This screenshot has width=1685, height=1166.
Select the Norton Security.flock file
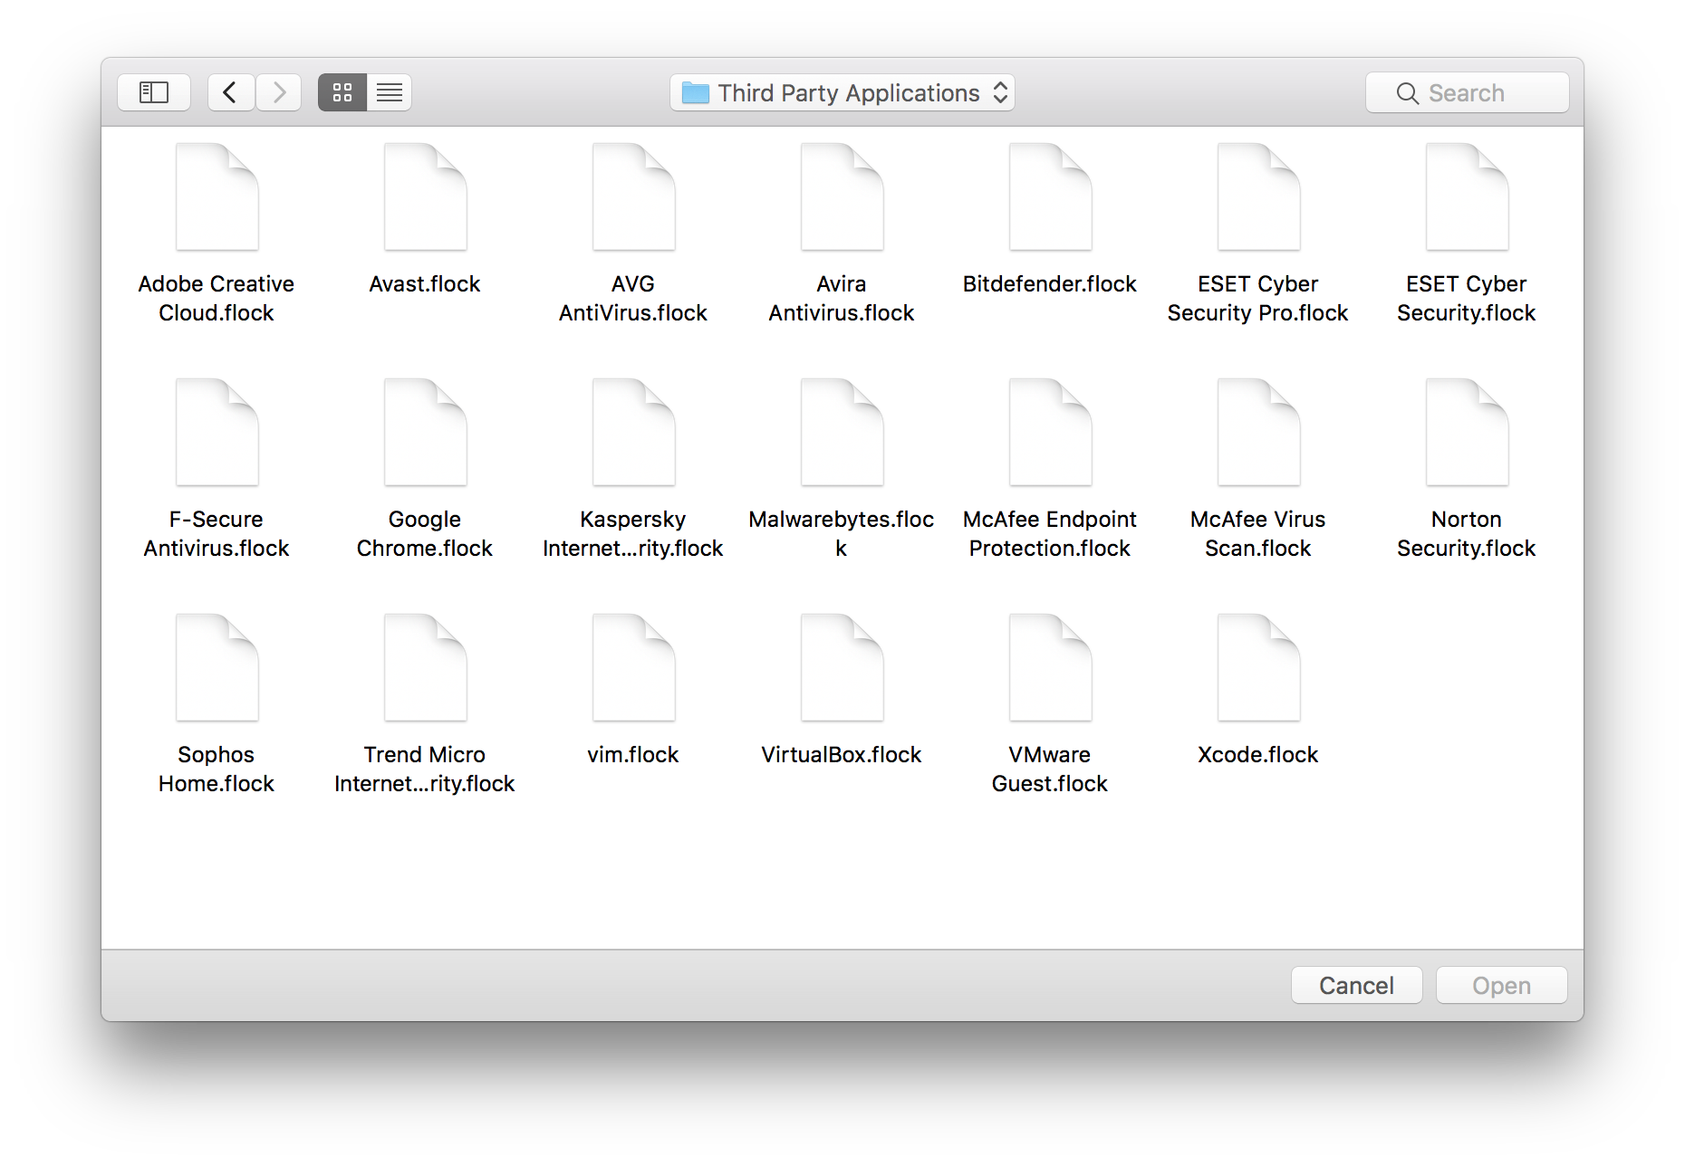(1467, 434)
